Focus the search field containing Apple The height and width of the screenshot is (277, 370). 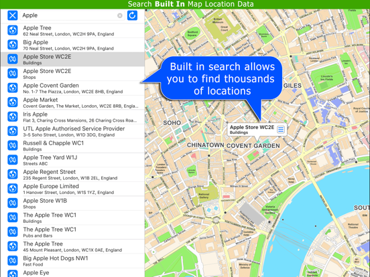click(x=72, y=15)
